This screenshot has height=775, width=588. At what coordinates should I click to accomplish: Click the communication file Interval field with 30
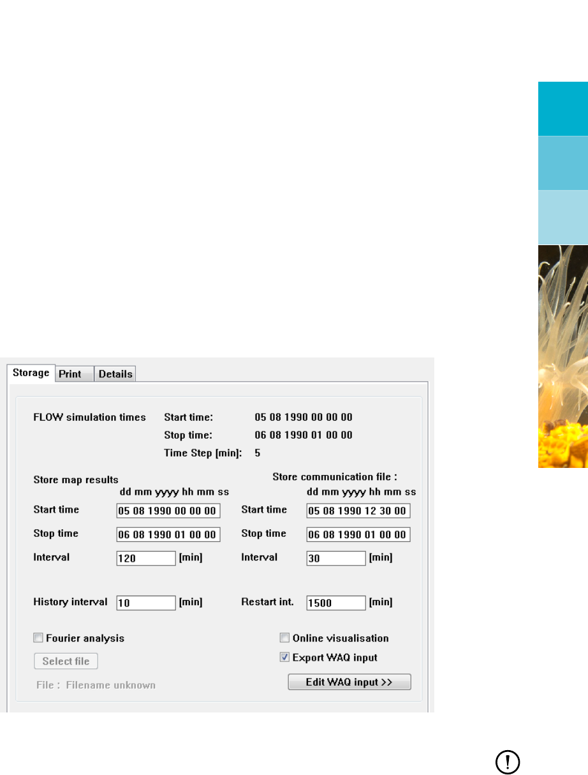click(336, 558)
